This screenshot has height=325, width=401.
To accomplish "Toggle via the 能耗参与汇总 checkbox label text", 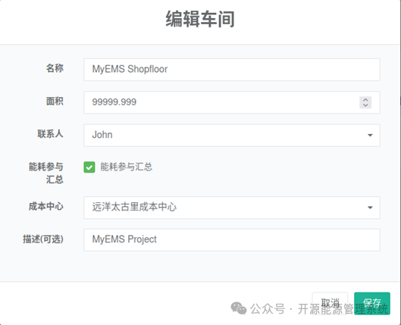I will tap(127, 167).
